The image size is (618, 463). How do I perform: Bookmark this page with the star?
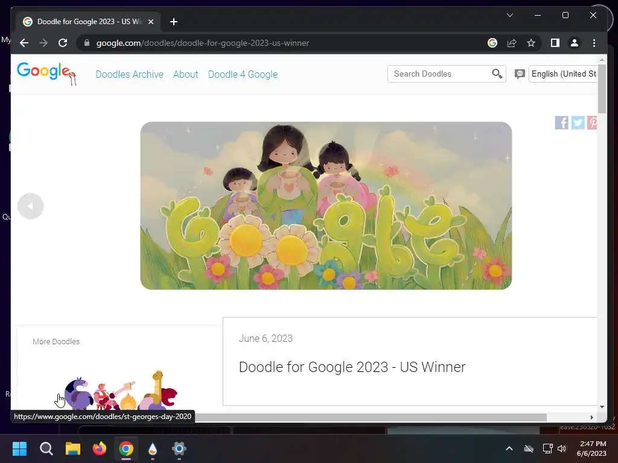[531, 43]
